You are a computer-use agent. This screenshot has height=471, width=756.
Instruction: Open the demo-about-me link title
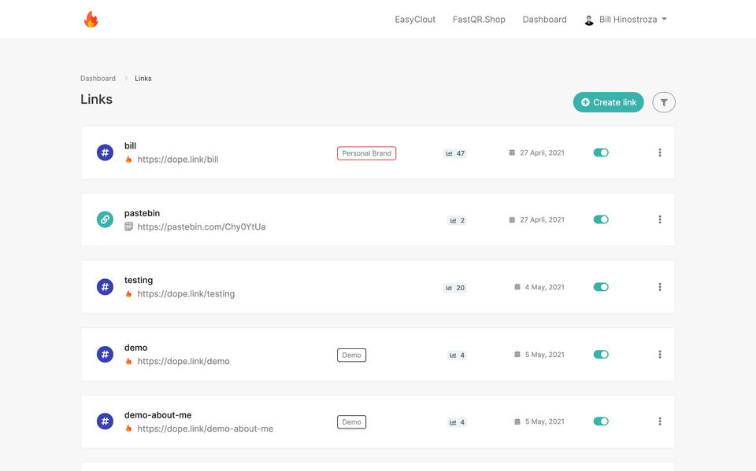[x=157, y=414]
